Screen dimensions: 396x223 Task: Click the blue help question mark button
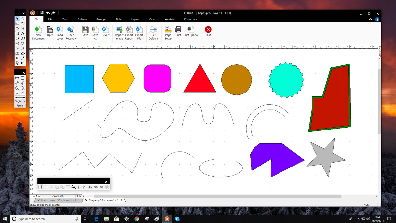pyautogui.click(x=377, y=19)
